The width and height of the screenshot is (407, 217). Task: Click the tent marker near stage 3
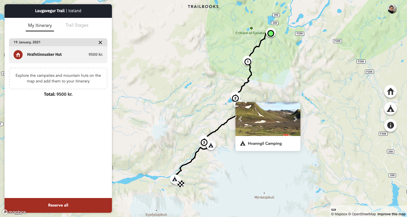pyautogui.click(x=211, y=145)
